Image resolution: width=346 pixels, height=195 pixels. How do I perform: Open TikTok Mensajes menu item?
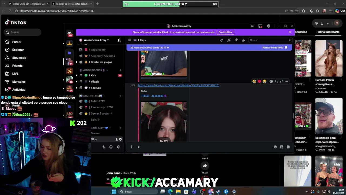(x=19, y=82)
